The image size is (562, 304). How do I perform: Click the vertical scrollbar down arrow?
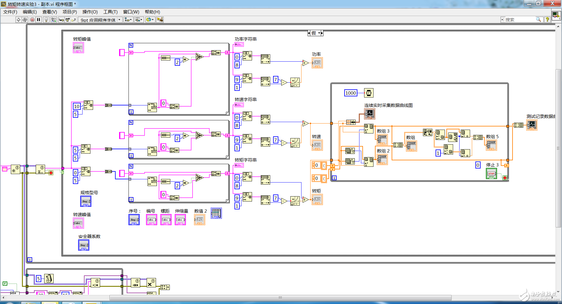coord(558,291)
